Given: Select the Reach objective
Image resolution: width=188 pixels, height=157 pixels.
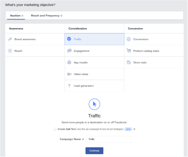Looking at the screenshot, I should [35, 51].
